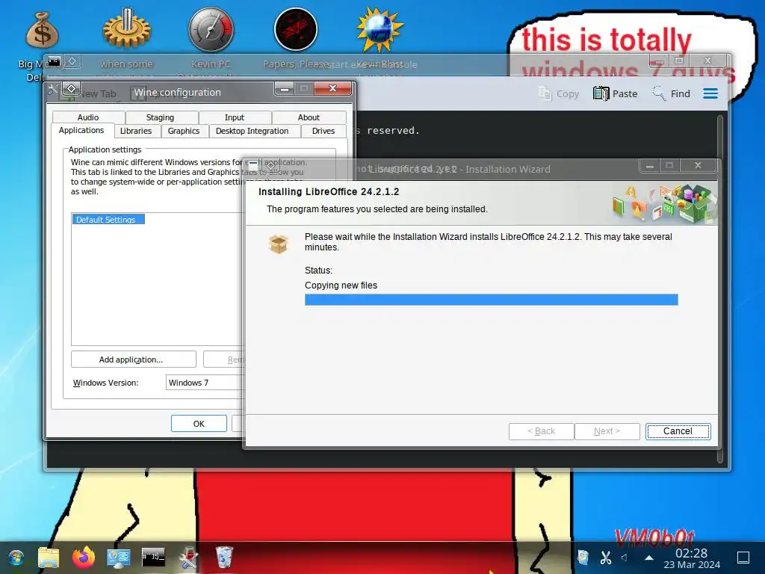765x574 pixels.
Task: Open the Klipper scissors tray icon
Action: [x=605, y=558]
